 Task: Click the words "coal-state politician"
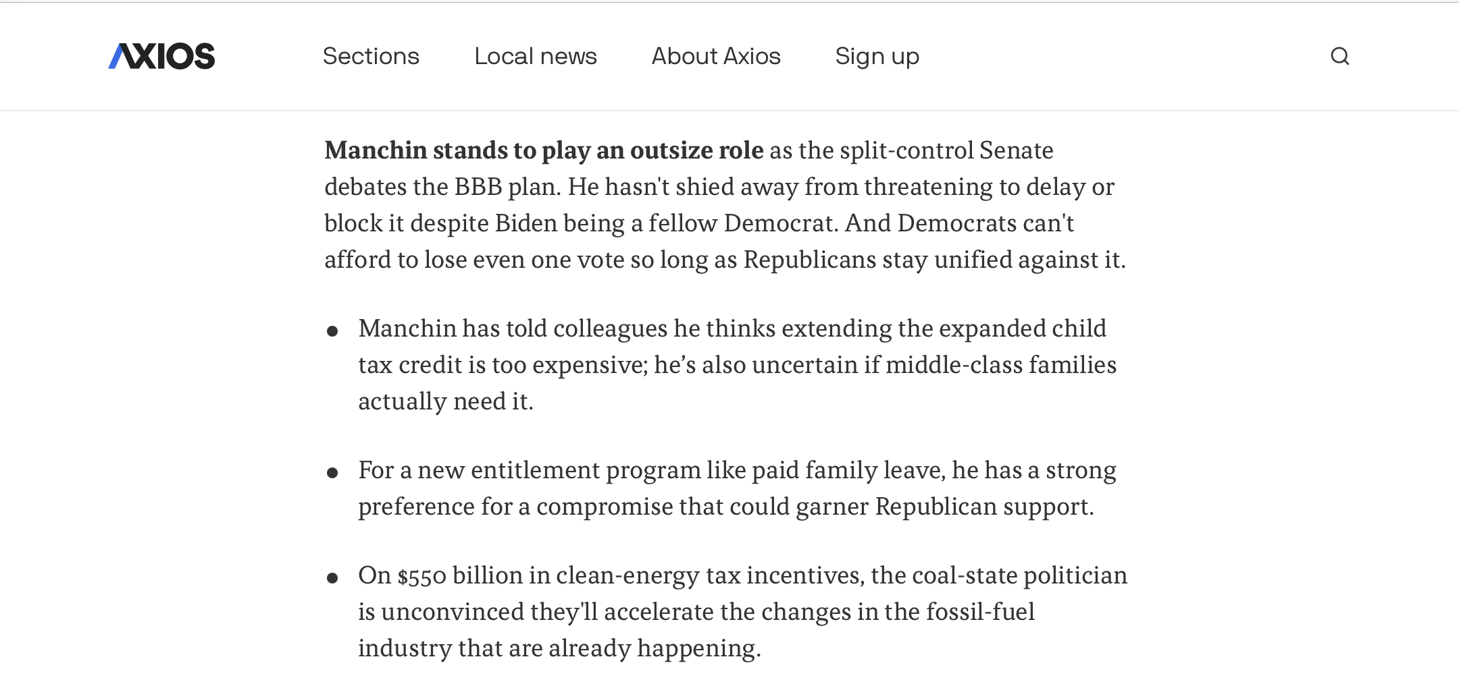tap(1019, 575)
